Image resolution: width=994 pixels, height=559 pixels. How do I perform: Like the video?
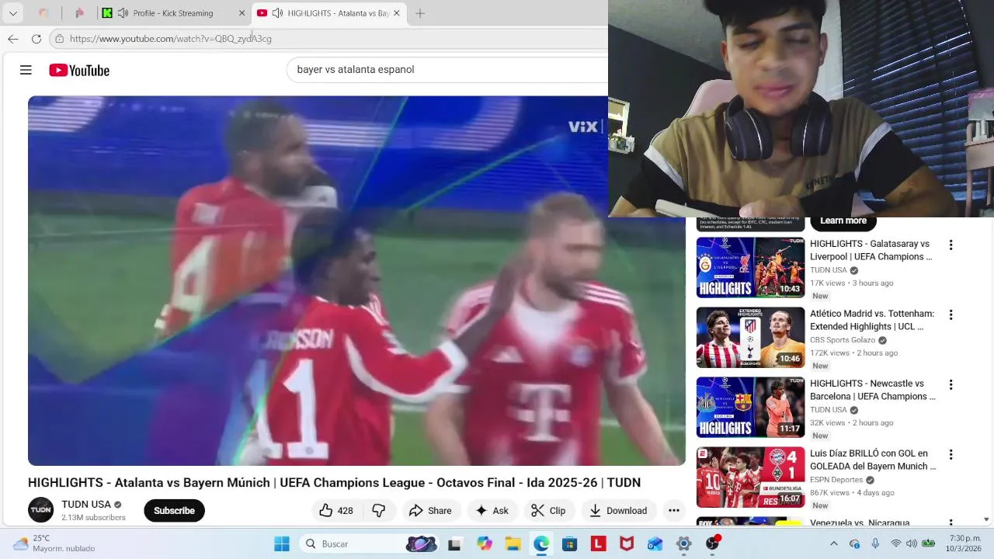click(x=336, y=511)
